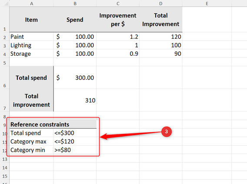Select row 13 header
The width and height of the screenshot is (247, 184).
pos(5,158)
